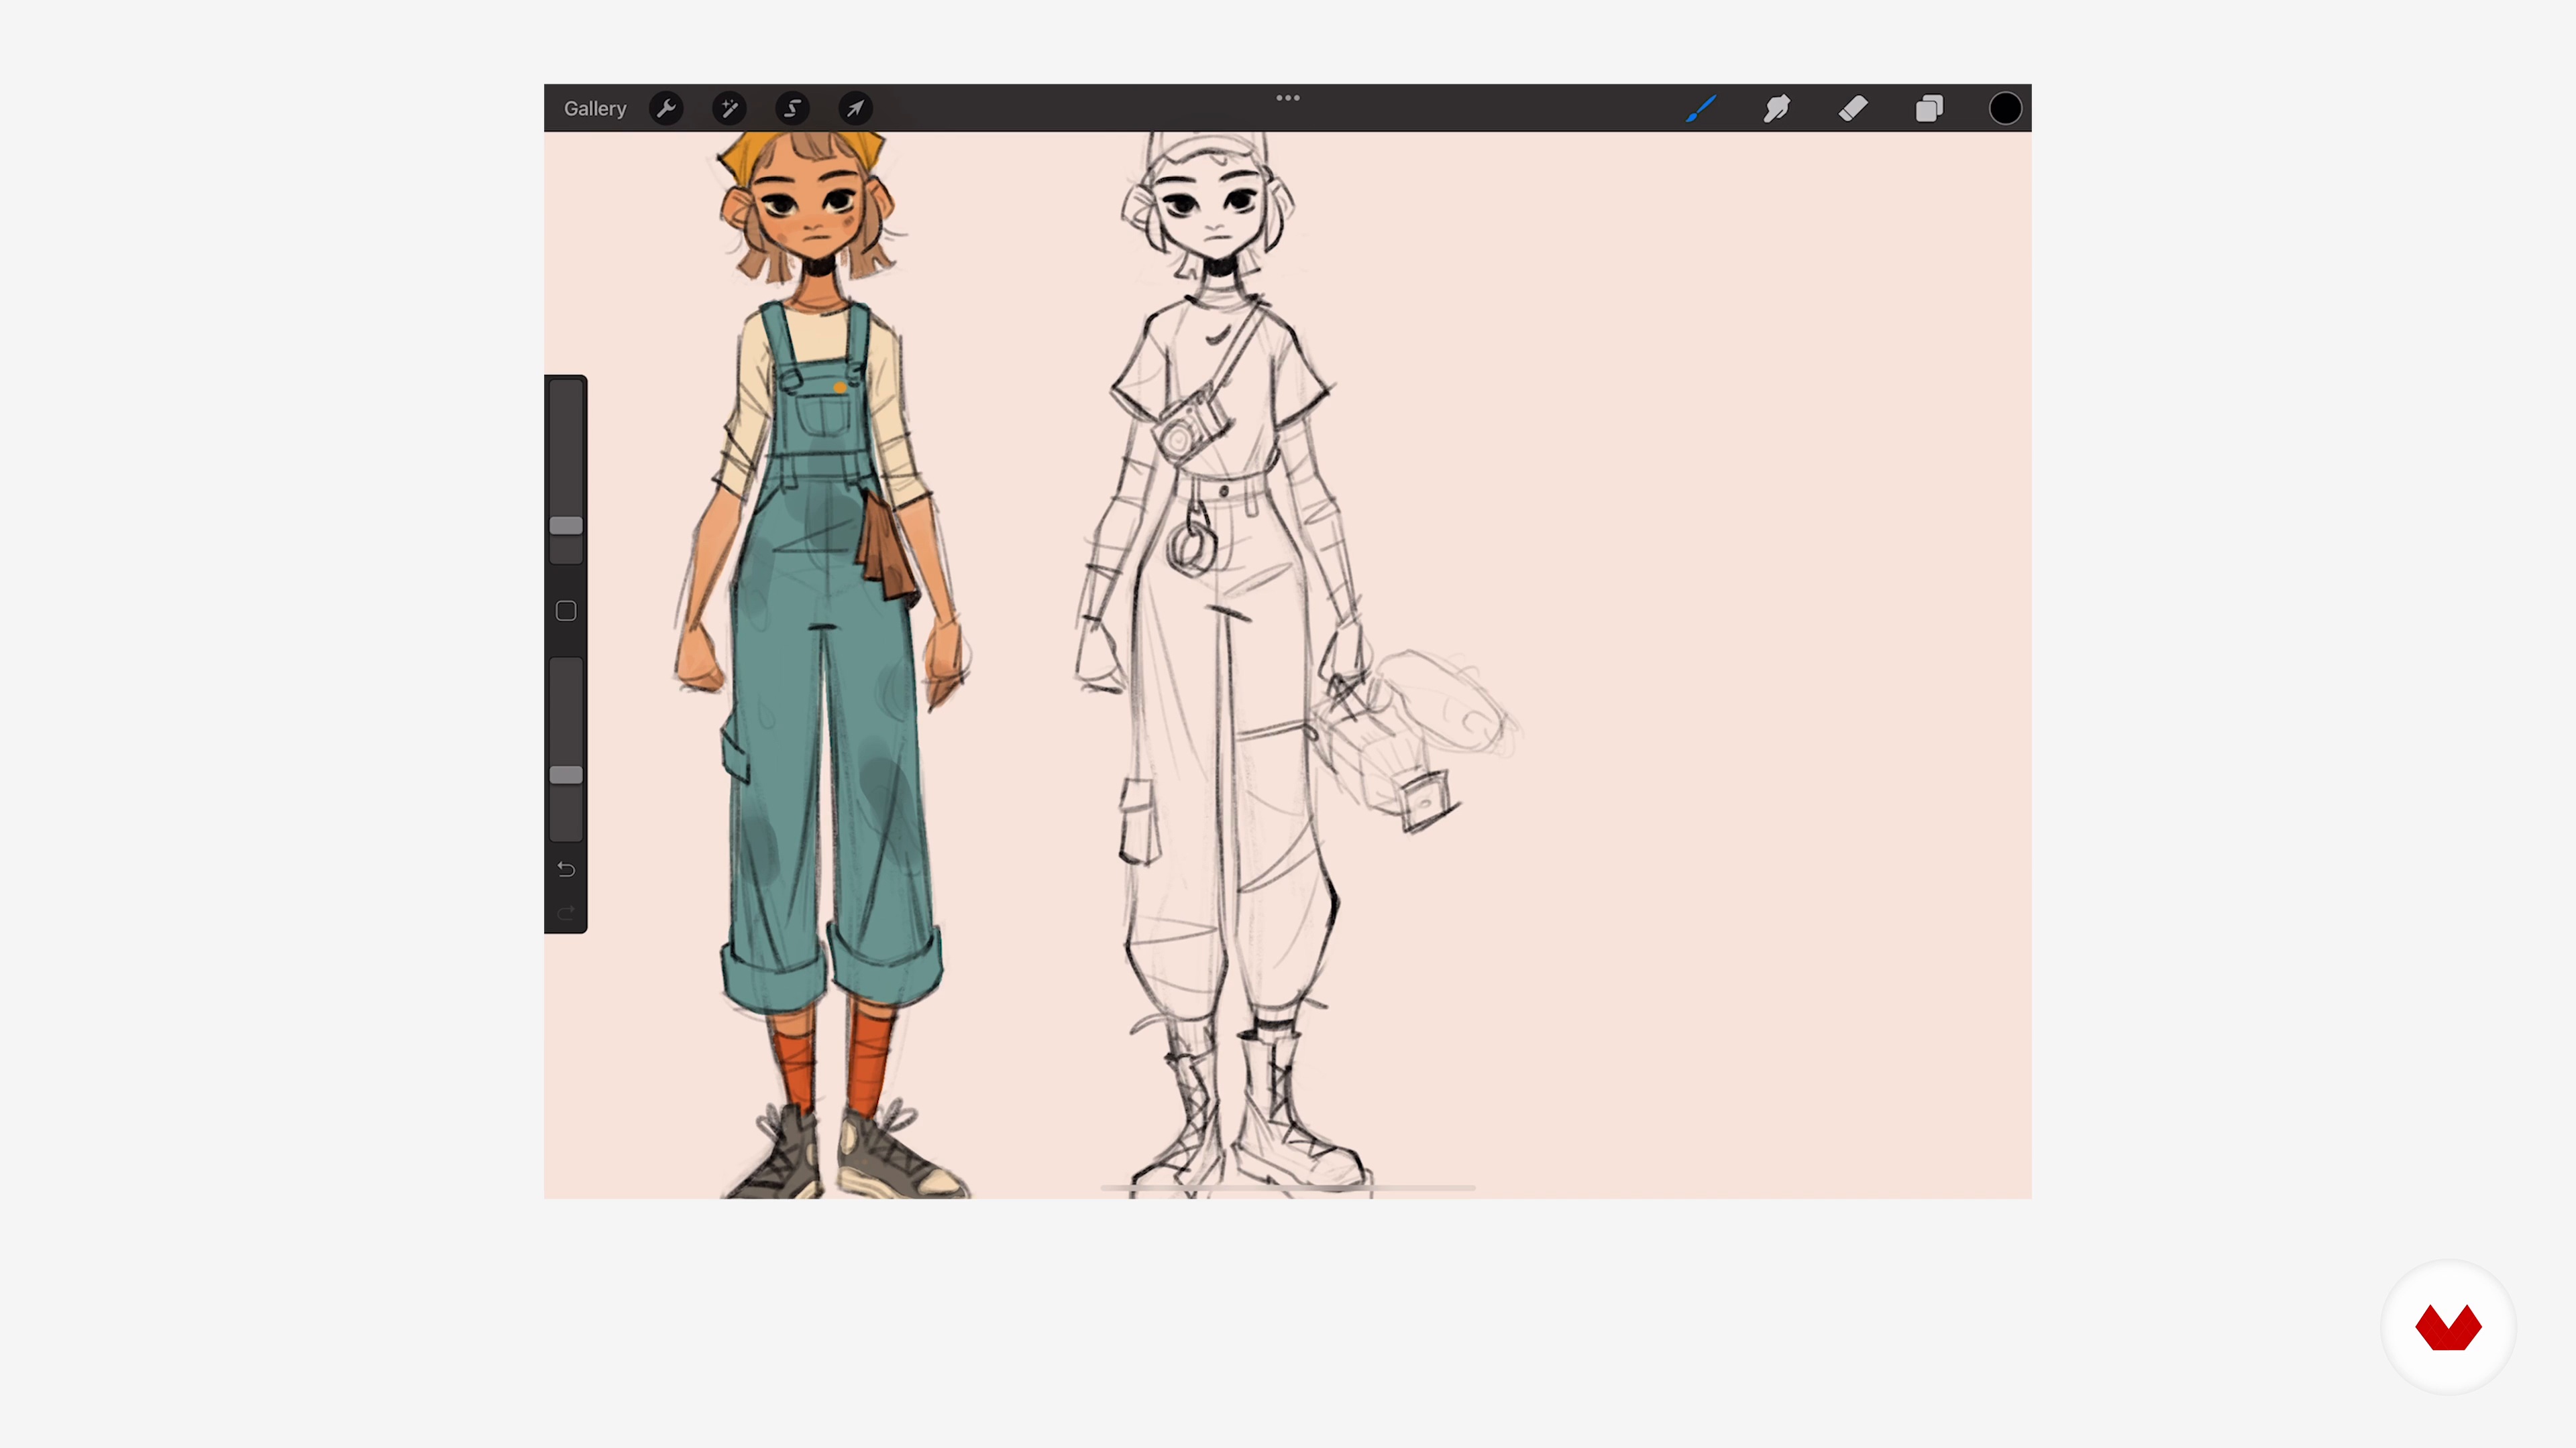
Task: Tap the square modify button on the sidebar
Action: [566, 611]
